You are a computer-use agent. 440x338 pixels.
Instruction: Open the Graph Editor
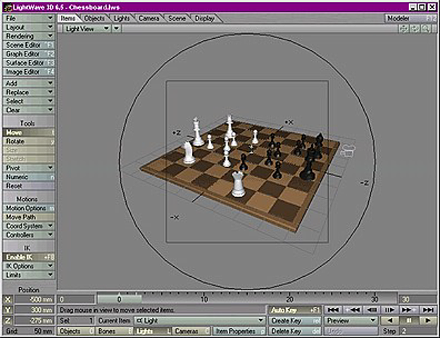29,54
